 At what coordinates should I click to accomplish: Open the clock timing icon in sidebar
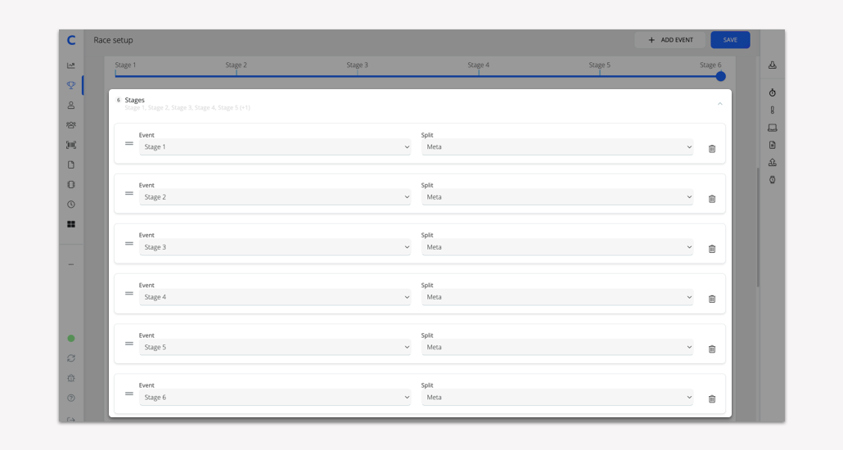(x=71, y=205)
